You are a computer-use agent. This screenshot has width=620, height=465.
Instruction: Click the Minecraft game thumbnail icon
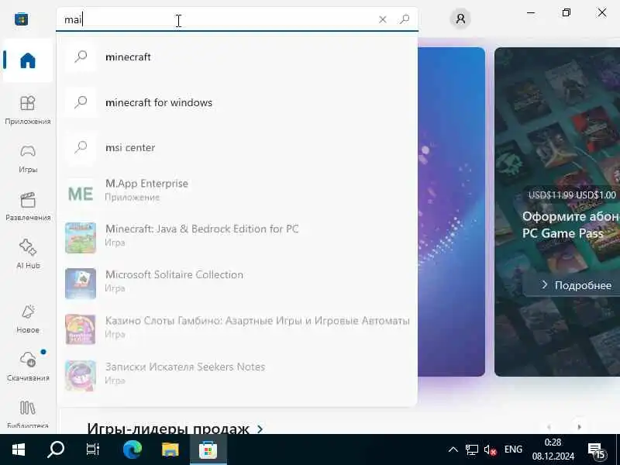pyautogui.click(x=81, y=238)
